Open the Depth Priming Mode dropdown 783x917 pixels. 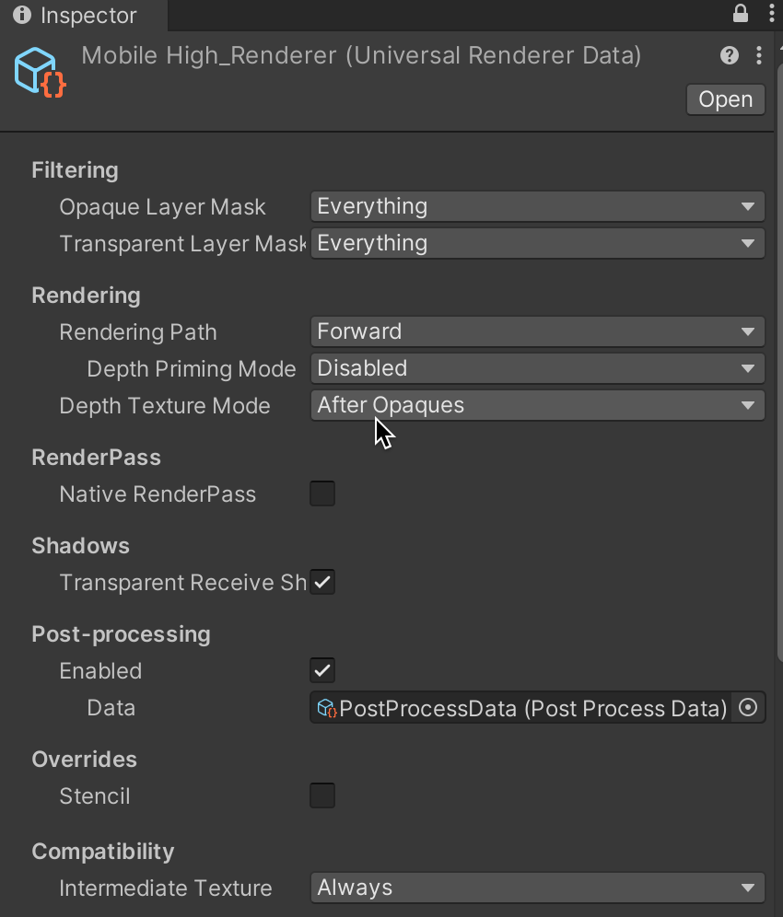click(538, 368)
